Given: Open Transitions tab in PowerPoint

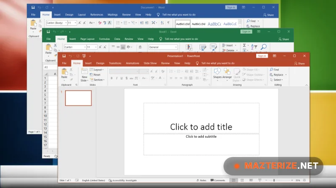Looking at the screenshot, I should 115,63.
